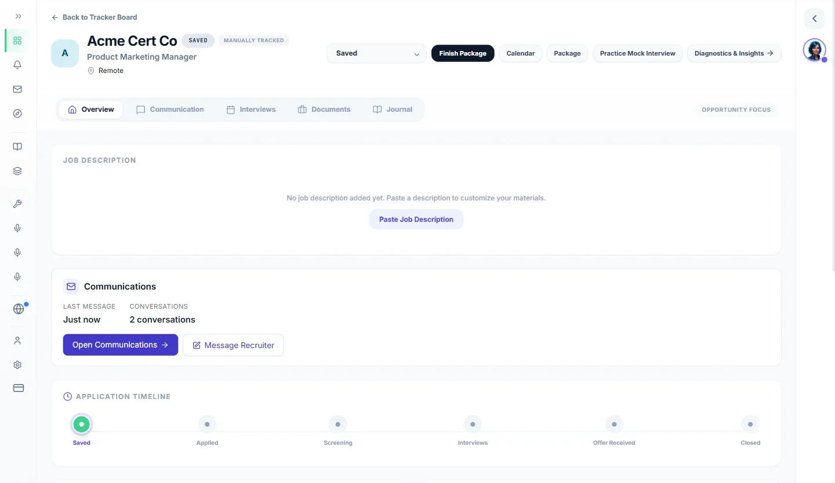Click the SAVED status badge by company name
835x483 pixels.
tap(198, 41)
